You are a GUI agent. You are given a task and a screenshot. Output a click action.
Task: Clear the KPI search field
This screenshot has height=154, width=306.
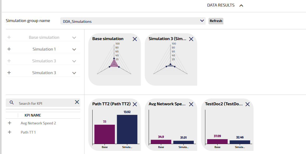(77, 102)
